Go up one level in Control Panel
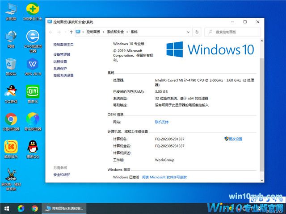 71,32
